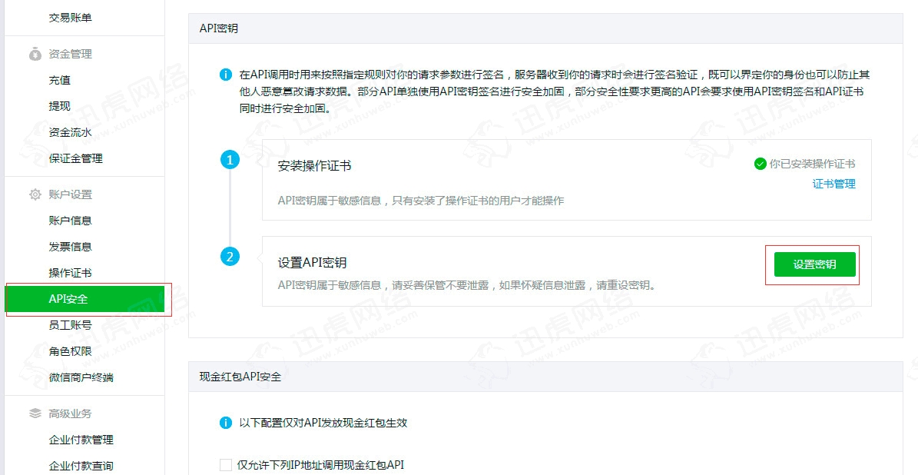Open 操作证书 settings page

click(x=70, y=273)
